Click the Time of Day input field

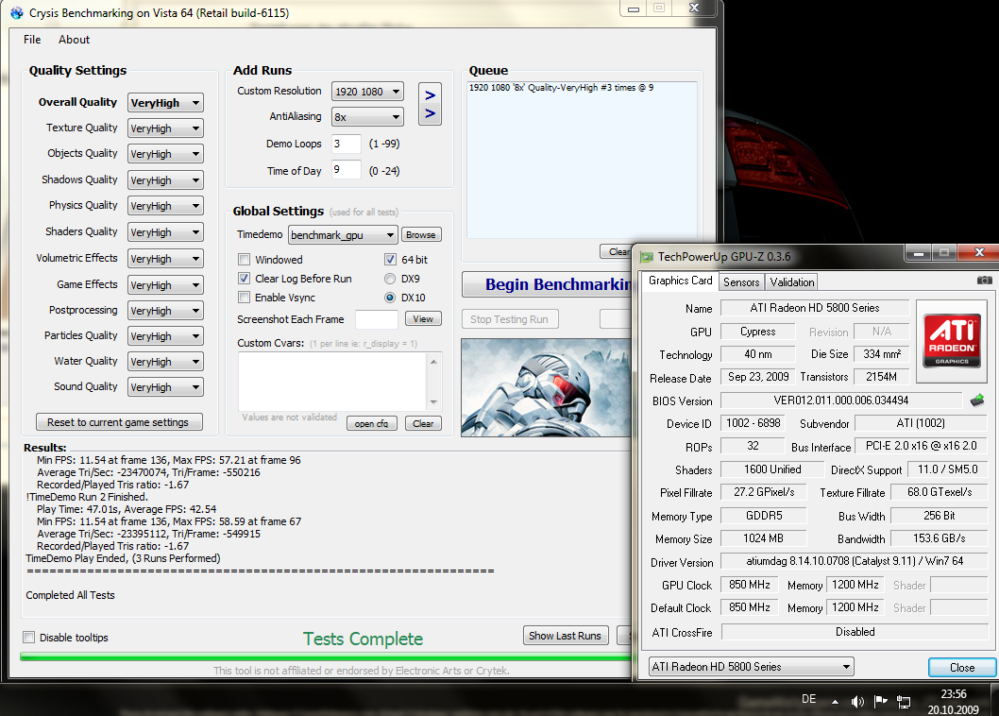tap(346, 170)
